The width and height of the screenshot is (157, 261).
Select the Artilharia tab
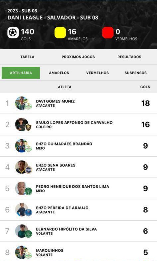(21, 73)
